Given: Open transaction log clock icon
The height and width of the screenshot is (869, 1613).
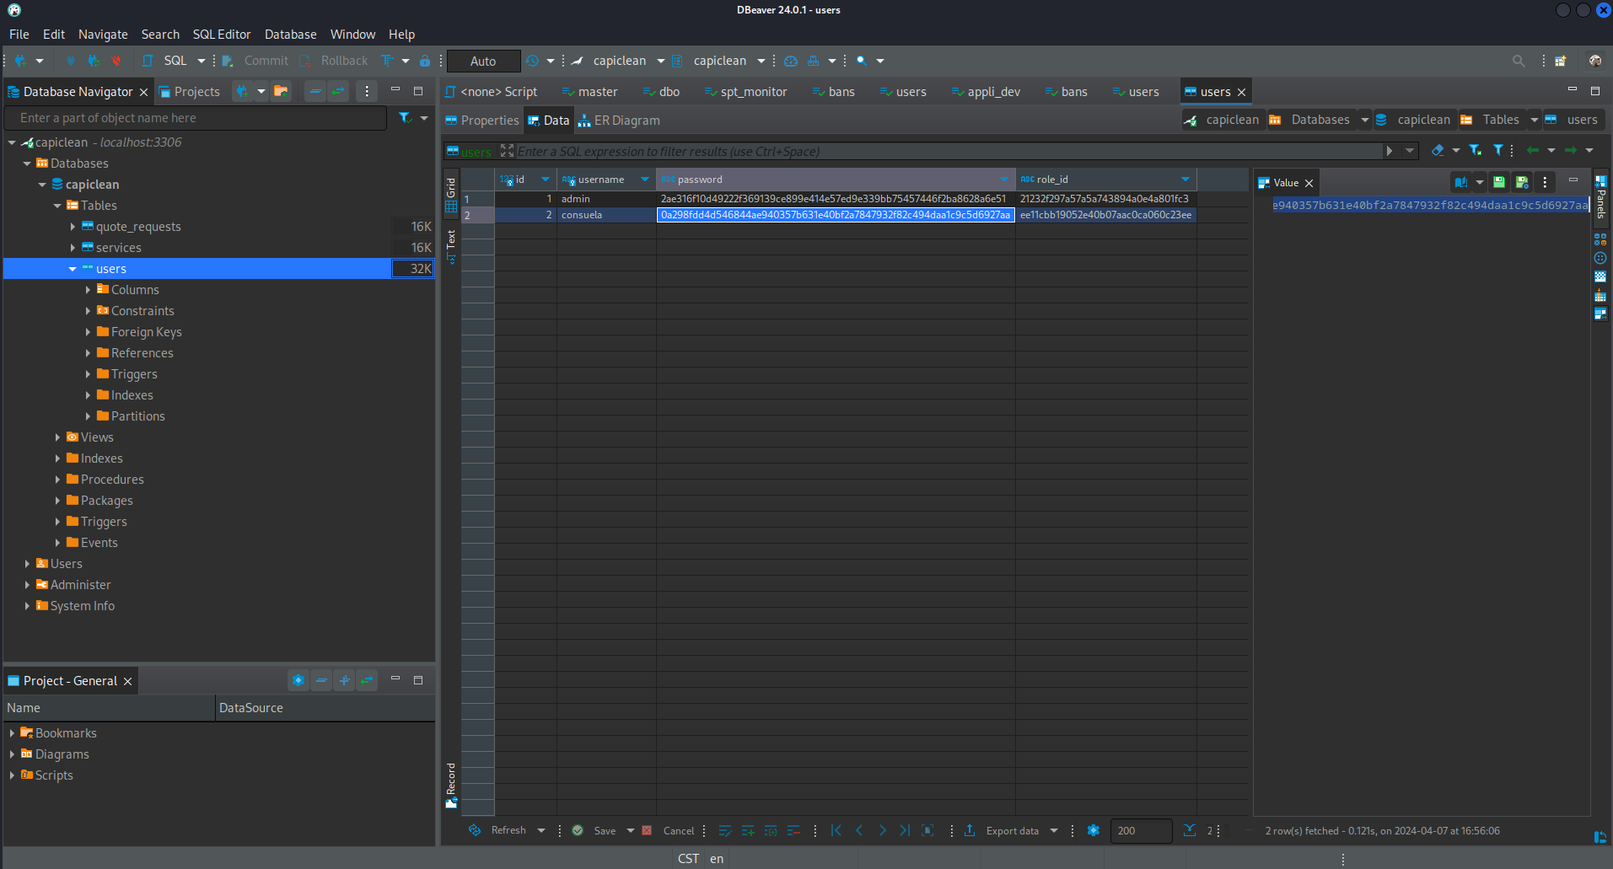Looking at the screenshot, I should (532, 61).
